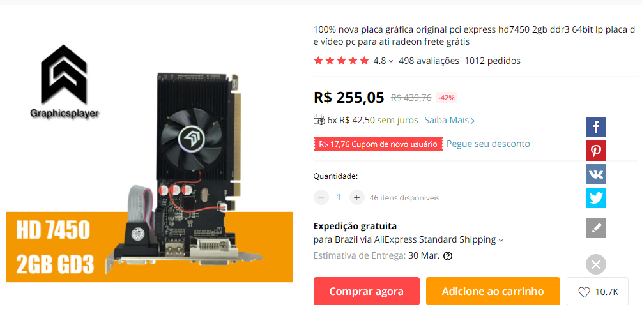
Task: Decrease quantity with minus button
Action: 321,198
